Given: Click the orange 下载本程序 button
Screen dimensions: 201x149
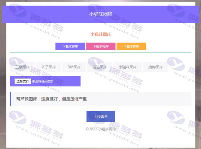Looking at the screenshot, I should click(131, 46).
